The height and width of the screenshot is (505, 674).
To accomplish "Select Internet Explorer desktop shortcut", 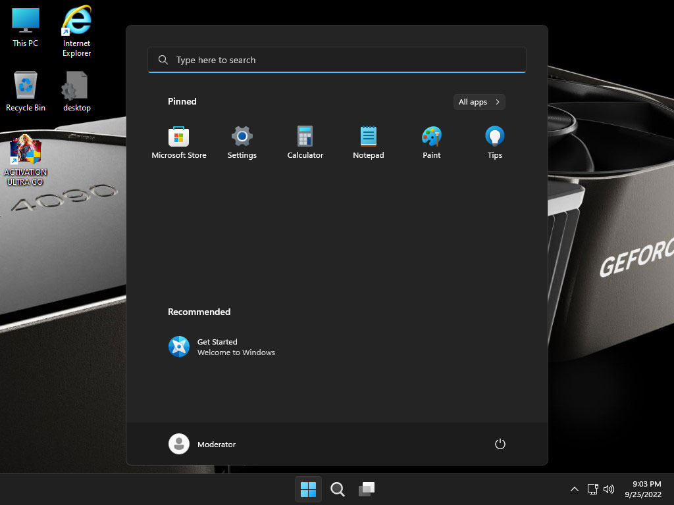I will tap(76, 32).
